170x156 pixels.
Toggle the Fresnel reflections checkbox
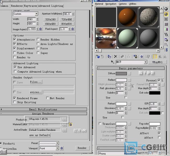(159, 80)
